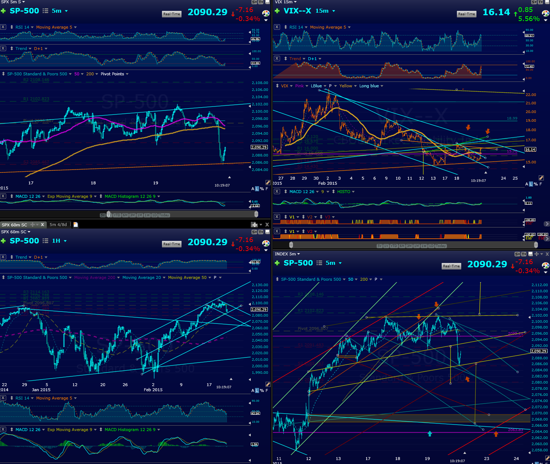
Task: Toggle F scale option in SPX 60m chart
Action: coord(267,390)
